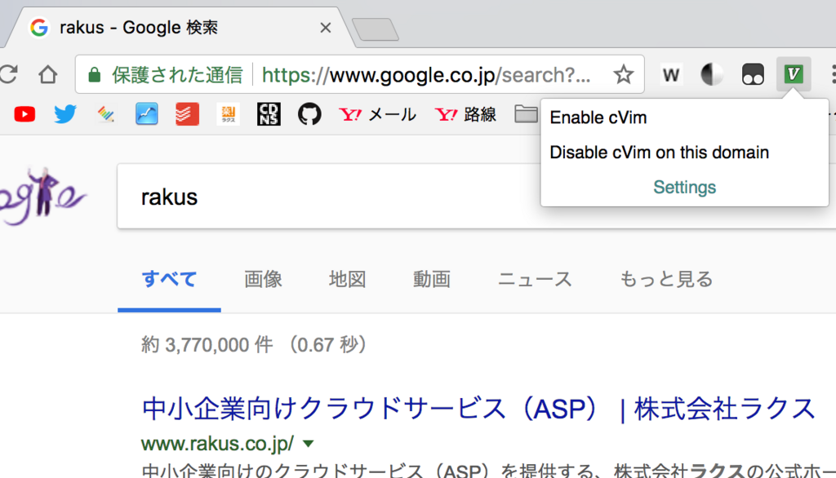
Task: Expand the www.rakus.co.jp green dropdown arrow
Action: click(x=308, y=444)
